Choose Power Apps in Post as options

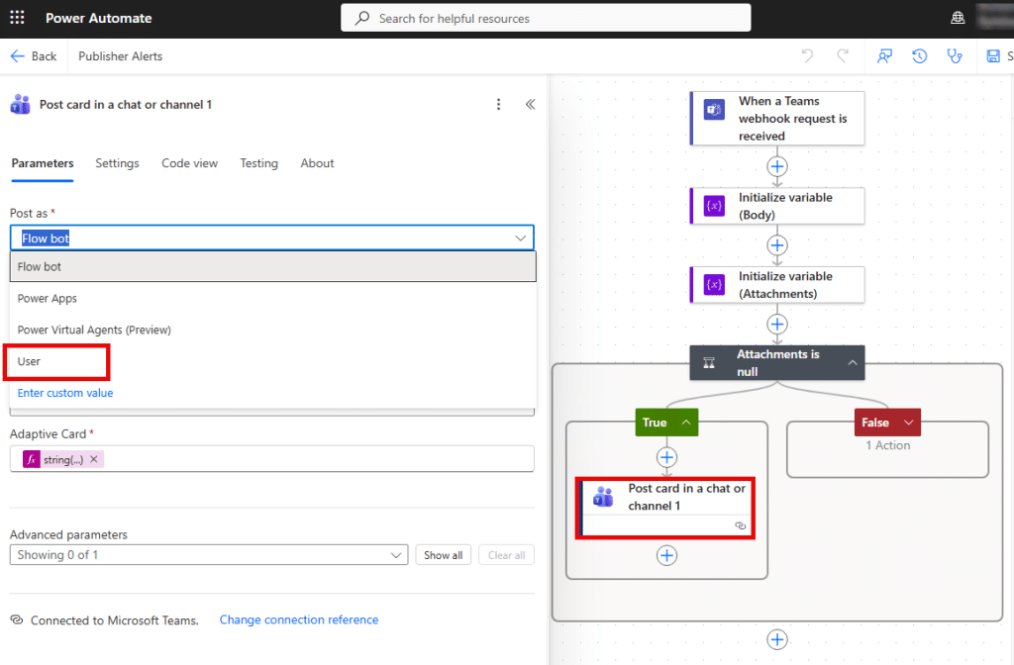[48, 298]
